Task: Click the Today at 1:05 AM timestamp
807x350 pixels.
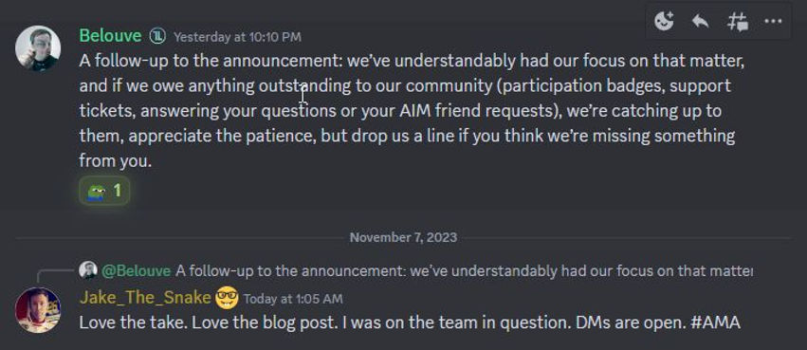Action: coord(293,299)
